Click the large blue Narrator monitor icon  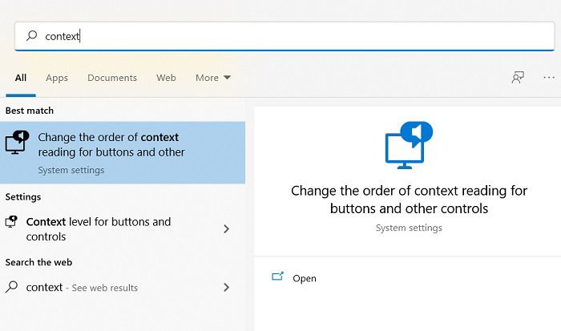(x=409, y=145)
